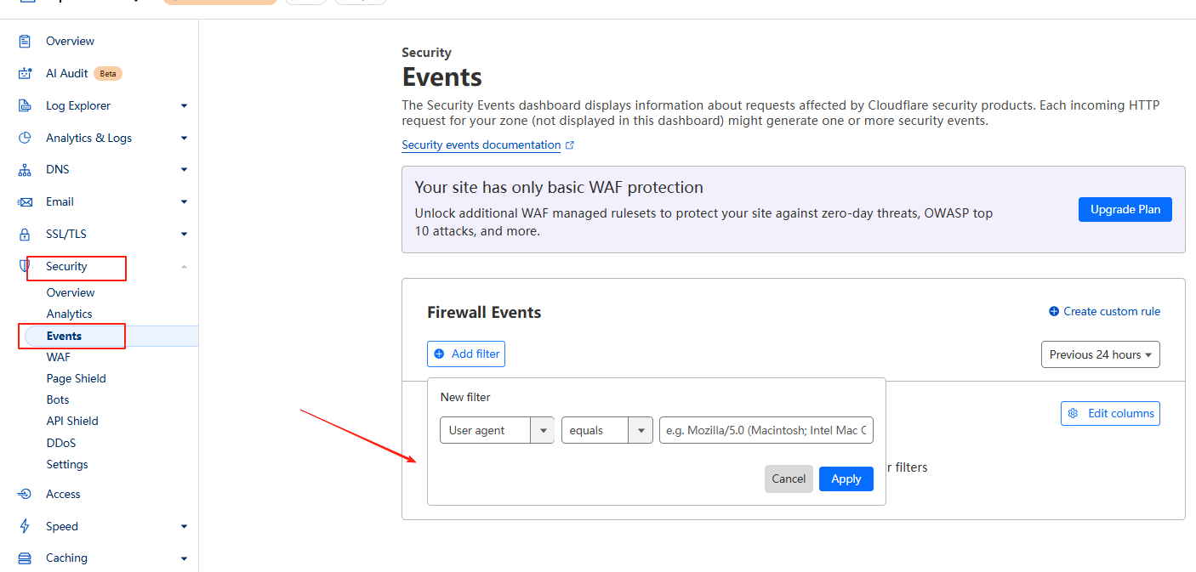The width and height of the screenshot is (1196, 572).
Task: Select the DNS sidebar icon
Action: pos(25,168)
